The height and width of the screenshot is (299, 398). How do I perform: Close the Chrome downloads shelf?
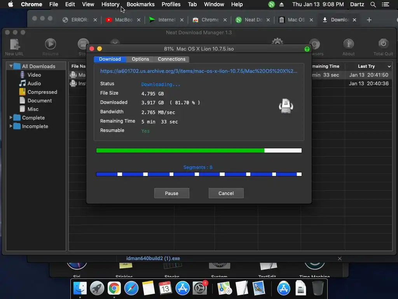[340, 259]
